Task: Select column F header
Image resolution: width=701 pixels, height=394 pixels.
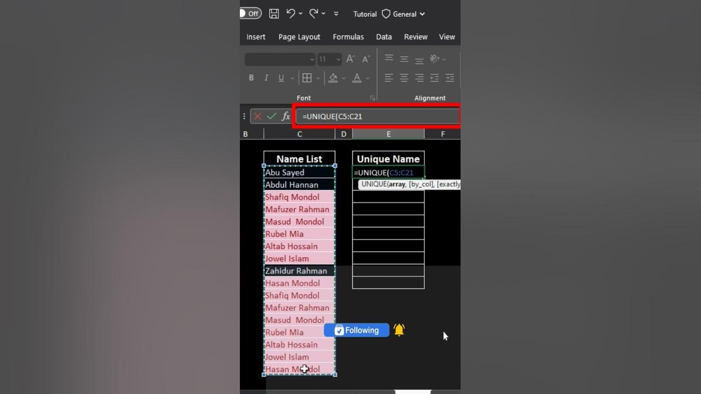Action: [x=443, y=134]
